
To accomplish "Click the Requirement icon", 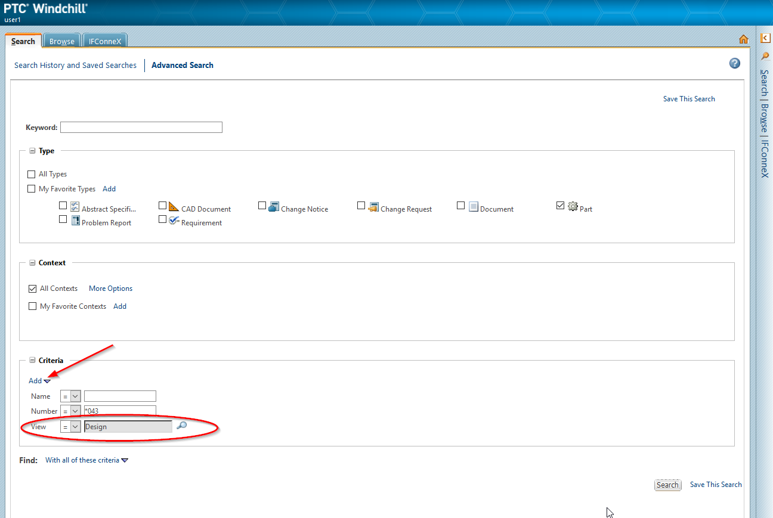I will [174, 220].
